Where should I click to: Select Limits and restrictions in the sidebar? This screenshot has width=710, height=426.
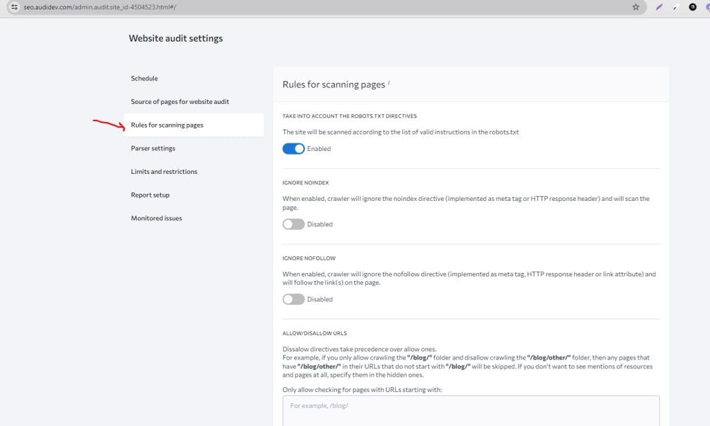click(x=164, y=171)
